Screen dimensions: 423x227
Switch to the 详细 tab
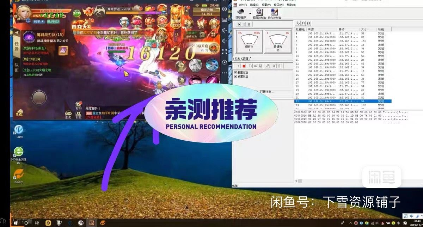click(x=245, y=59)
